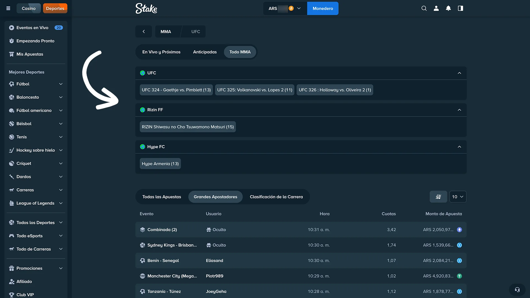The width and height of the screenshot is (530, 298).
Task: Toggle the side panel icon
Action: tap(460, 8)
